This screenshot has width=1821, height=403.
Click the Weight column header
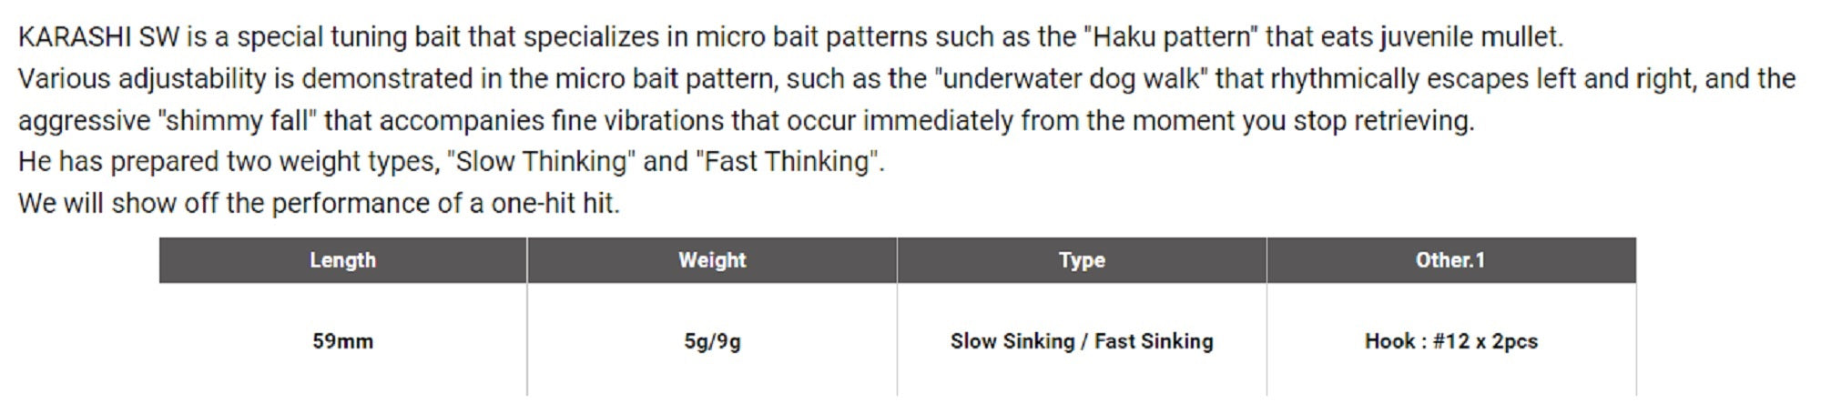click(x=712, y=260)
